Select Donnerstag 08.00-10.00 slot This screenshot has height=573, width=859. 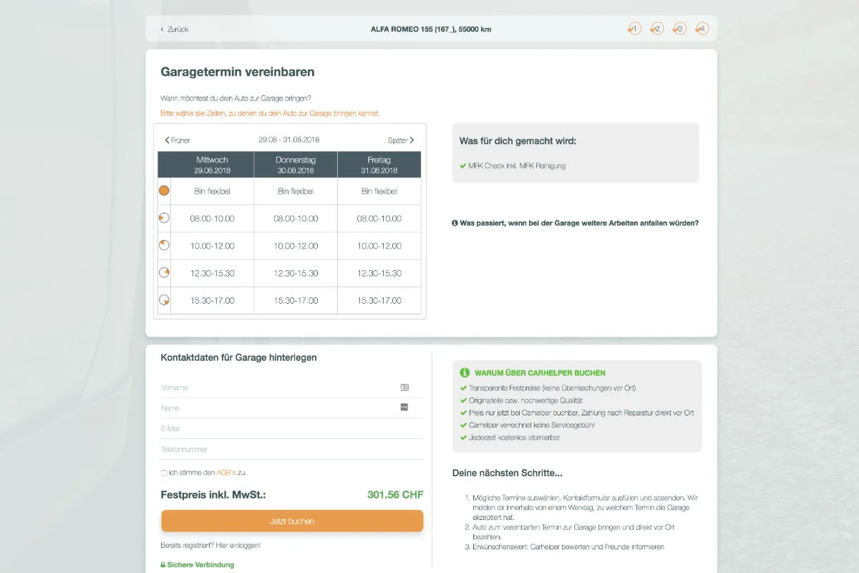coord(296,218)
